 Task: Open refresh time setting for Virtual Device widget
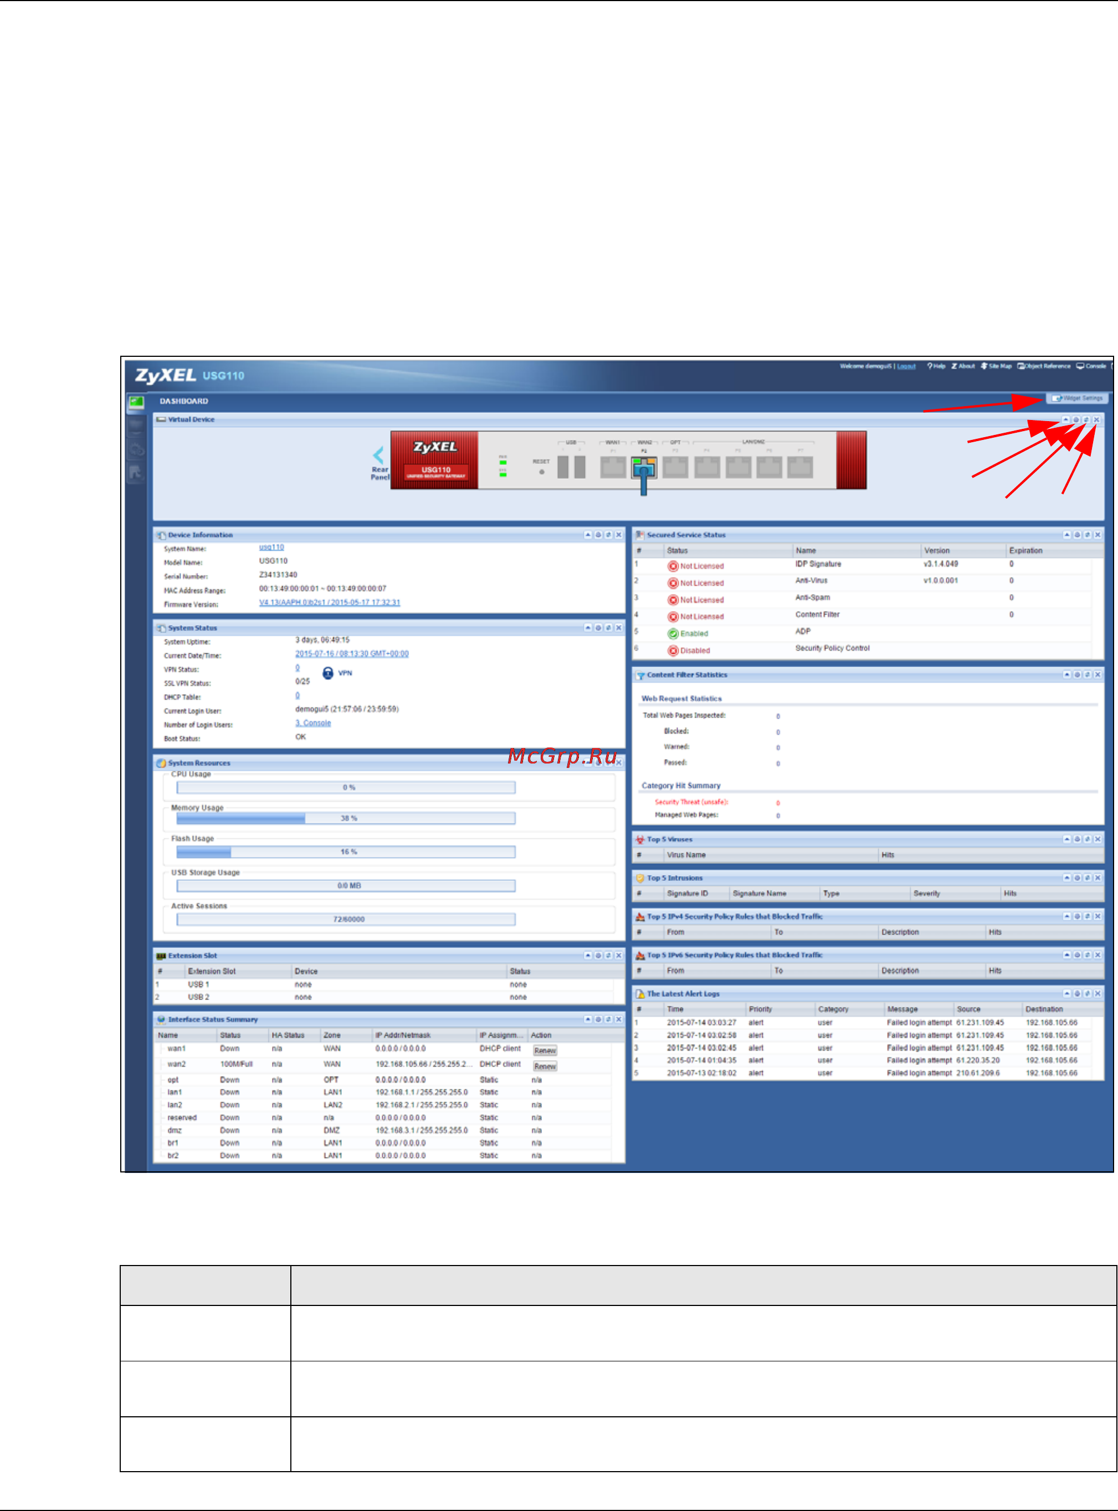(x=1075, y=419)
